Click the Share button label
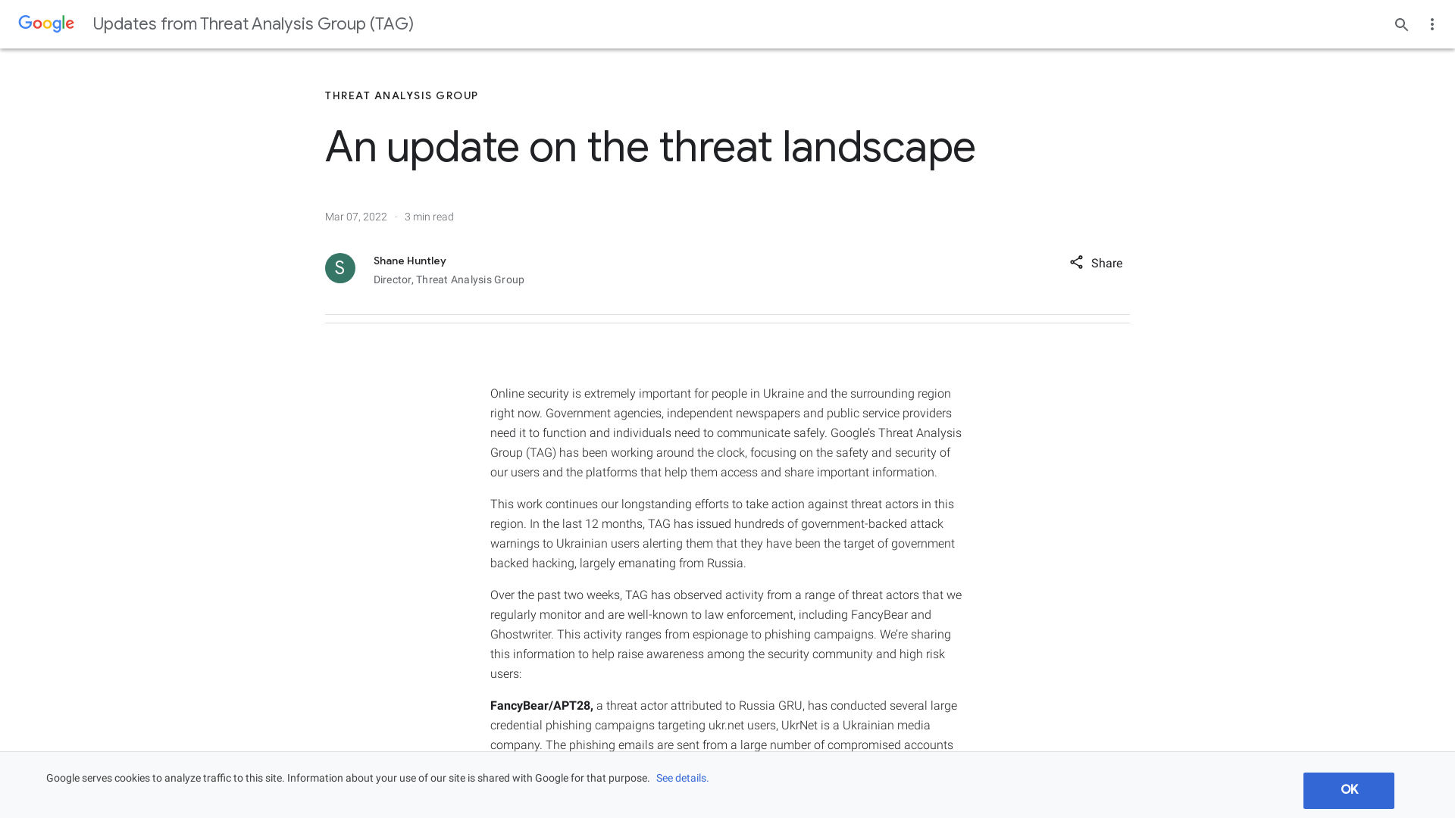The height and width of the screenshot is (818, 1455). pos(1106,264)
